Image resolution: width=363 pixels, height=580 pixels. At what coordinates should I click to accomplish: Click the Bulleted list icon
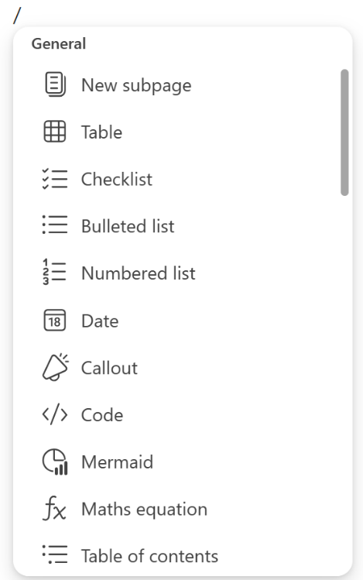[55, 225]
